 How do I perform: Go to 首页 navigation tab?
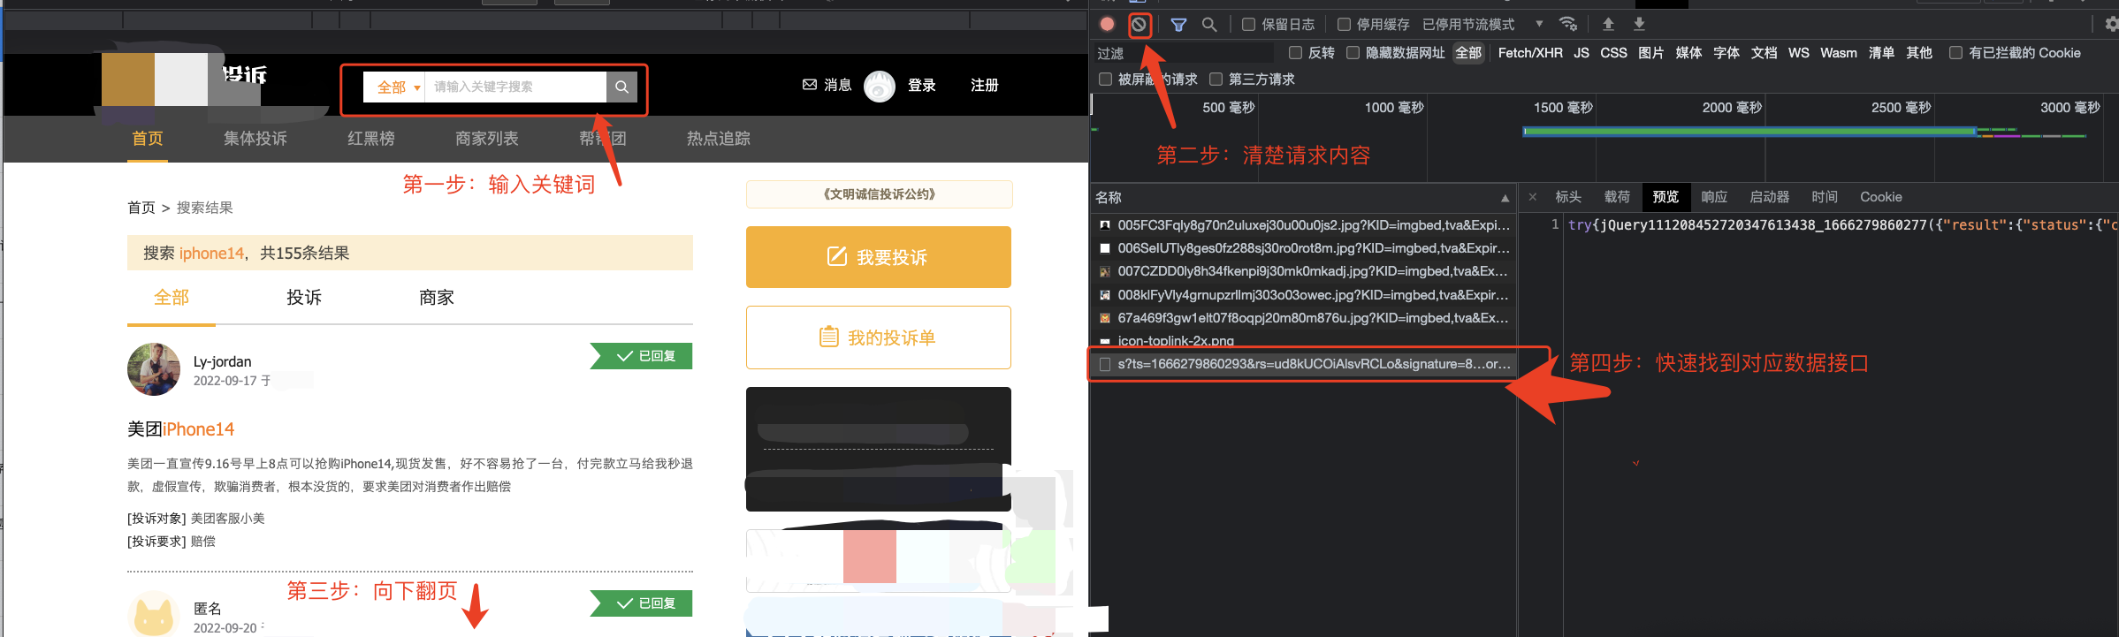coord(148,139)
